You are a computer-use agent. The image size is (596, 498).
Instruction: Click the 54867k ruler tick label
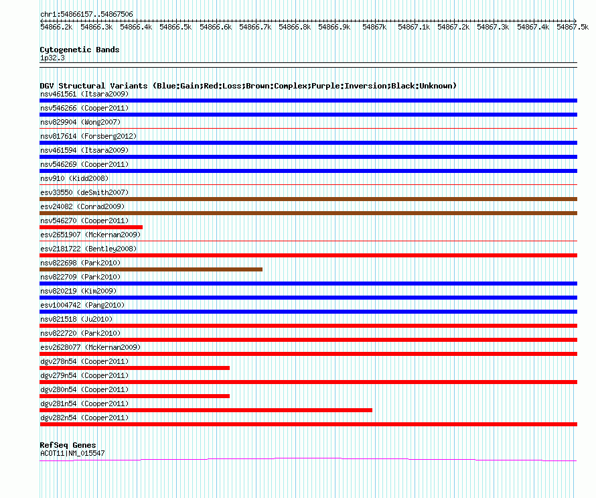[x=374, y=27]
